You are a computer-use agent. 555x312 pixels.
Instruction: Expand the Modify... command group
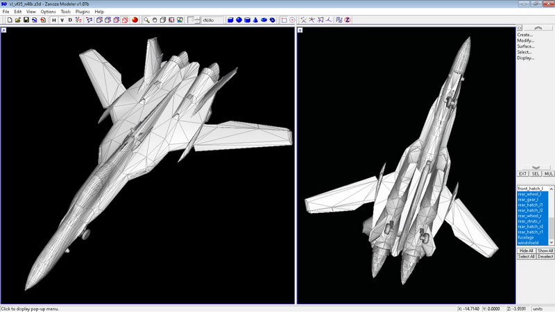pos(525,40)
